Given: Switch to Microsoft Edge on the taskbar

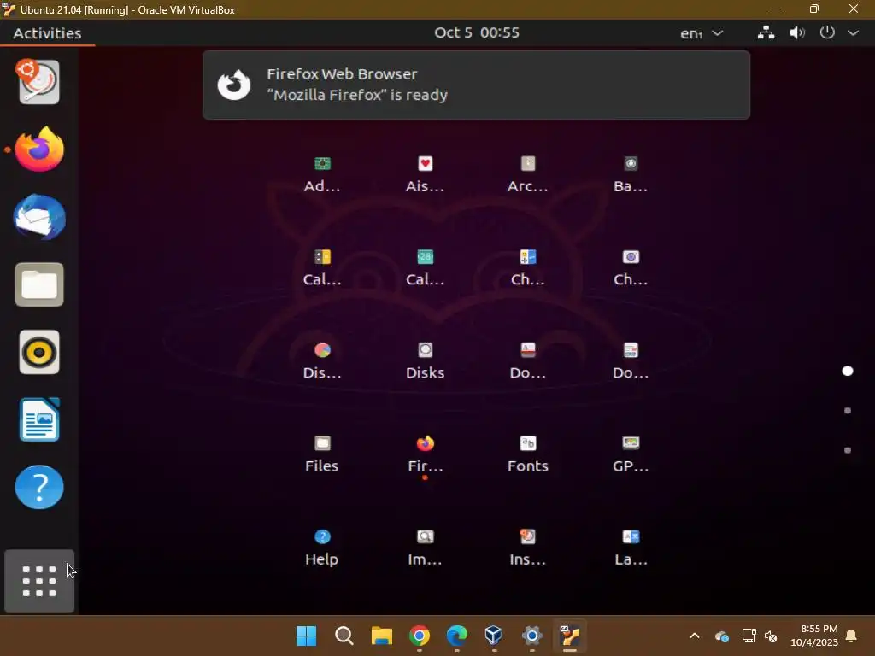Looking at the screenshot, I should point(457,635).
